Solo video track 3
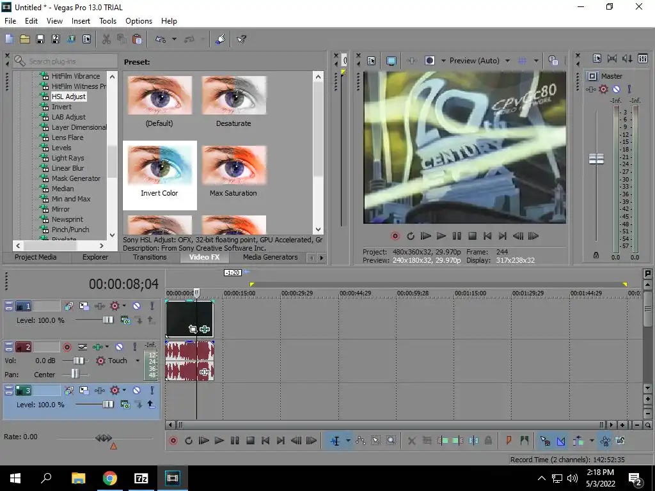655x491 pixels. click(x=152, y=391)
